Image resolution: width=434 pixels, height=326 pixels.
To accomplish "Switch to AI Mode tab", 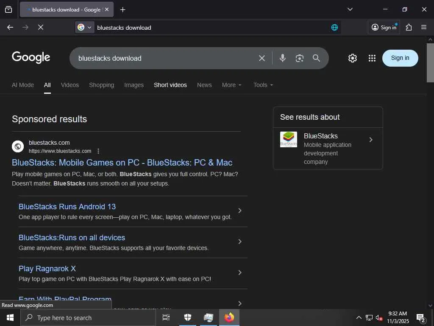I will click(x=23, y=85).
